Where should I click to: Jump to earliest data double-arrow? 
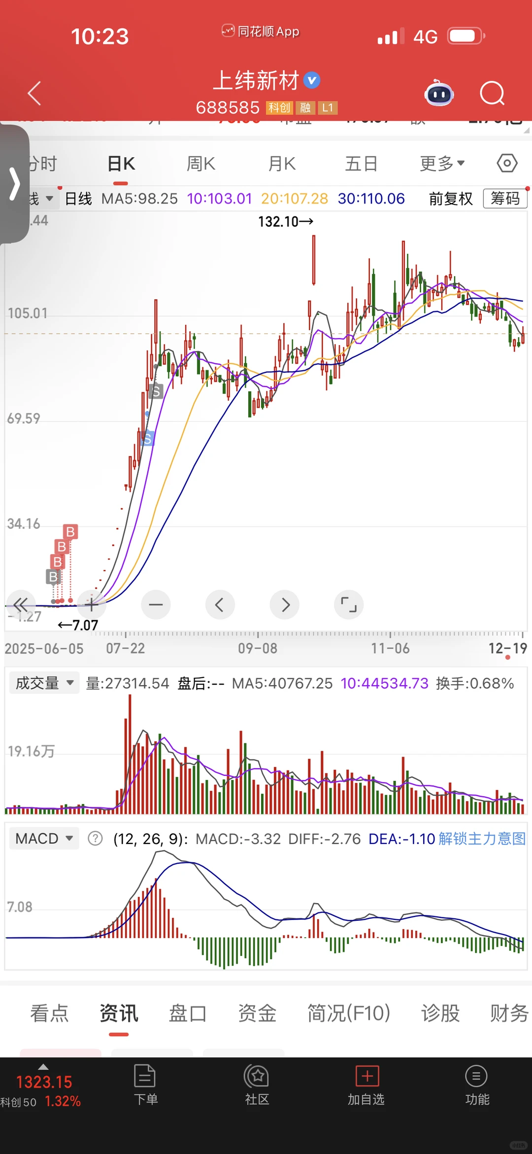[21, 604]
